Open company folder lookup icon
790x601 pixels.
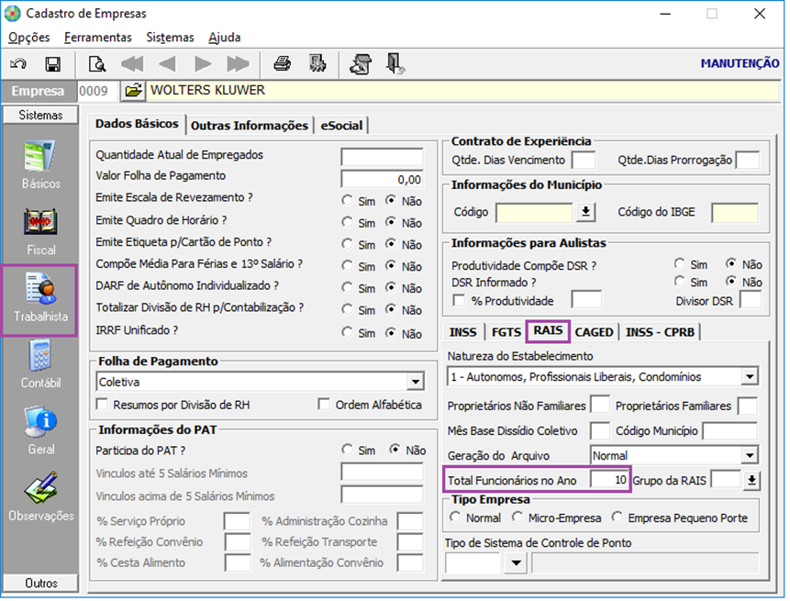[133, 91]
